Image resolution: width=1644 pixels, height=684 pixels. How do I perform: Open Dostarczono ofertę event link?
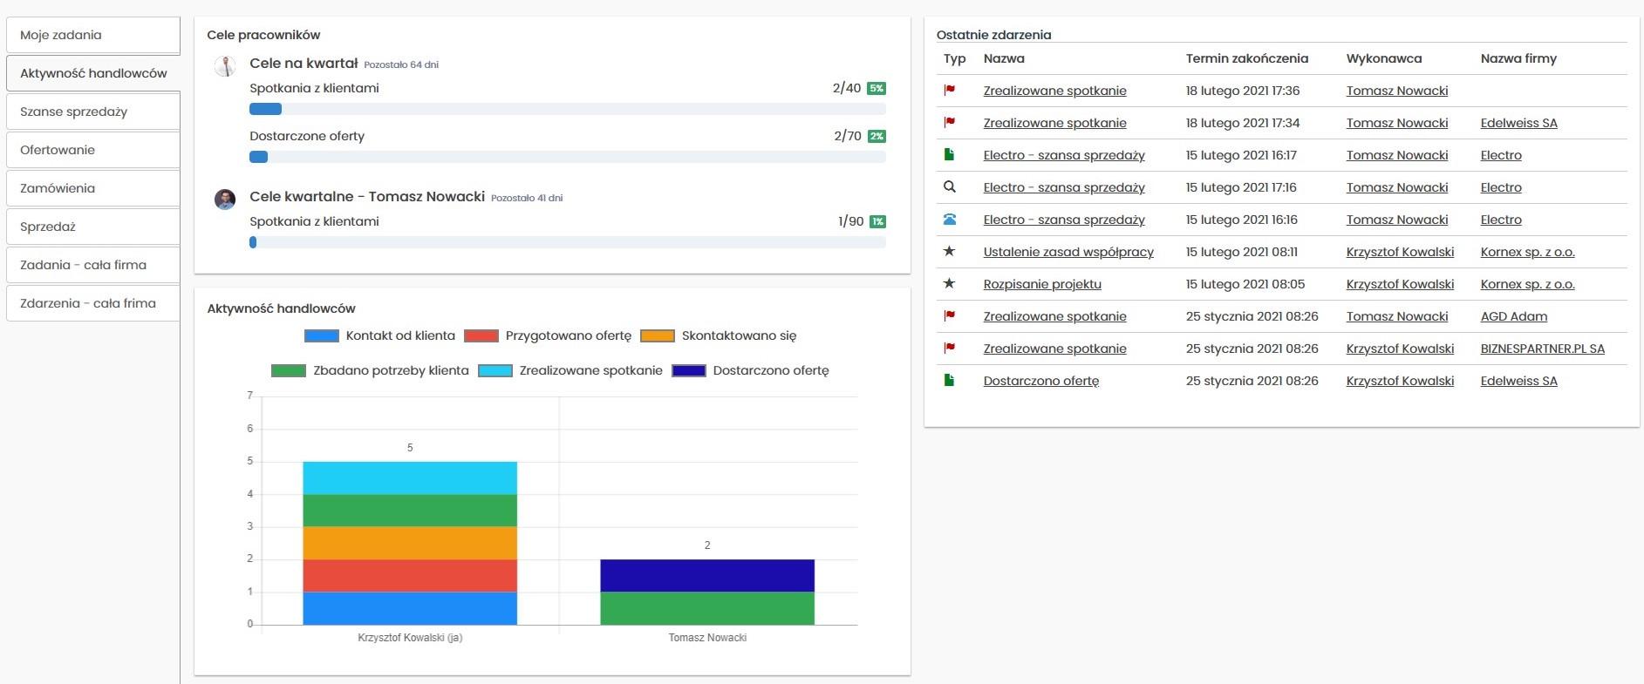1041,381
